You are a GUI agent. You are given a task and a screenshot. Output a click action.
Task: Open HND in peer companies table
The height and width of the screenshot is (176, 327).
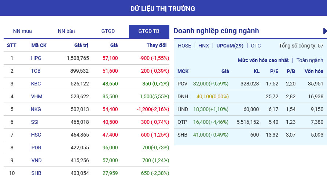[183, 109]
